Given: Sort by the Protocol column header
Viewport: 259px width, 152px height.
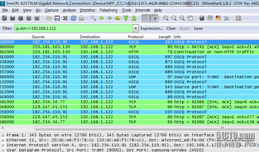Looking at the screenshot, I should click(x=143, y=37).
